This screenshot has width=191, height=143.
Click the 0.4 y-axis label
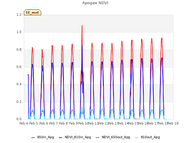[x=19, y=84]
